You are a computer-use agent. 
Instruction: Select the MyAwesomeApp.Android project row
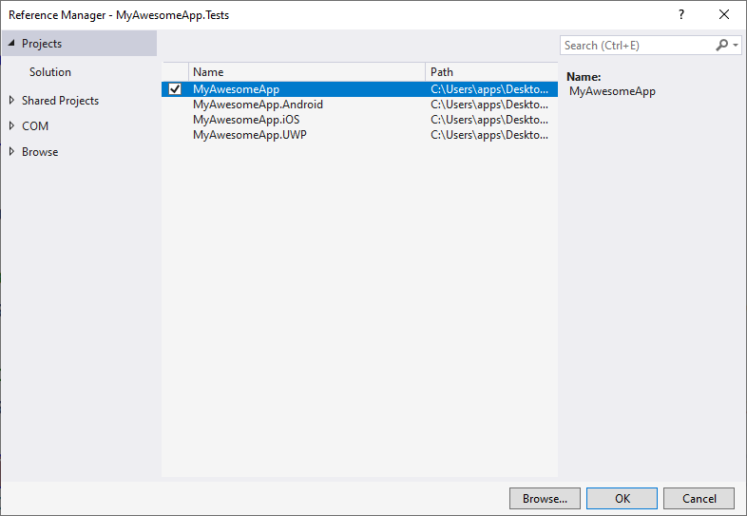click(258, 105)
